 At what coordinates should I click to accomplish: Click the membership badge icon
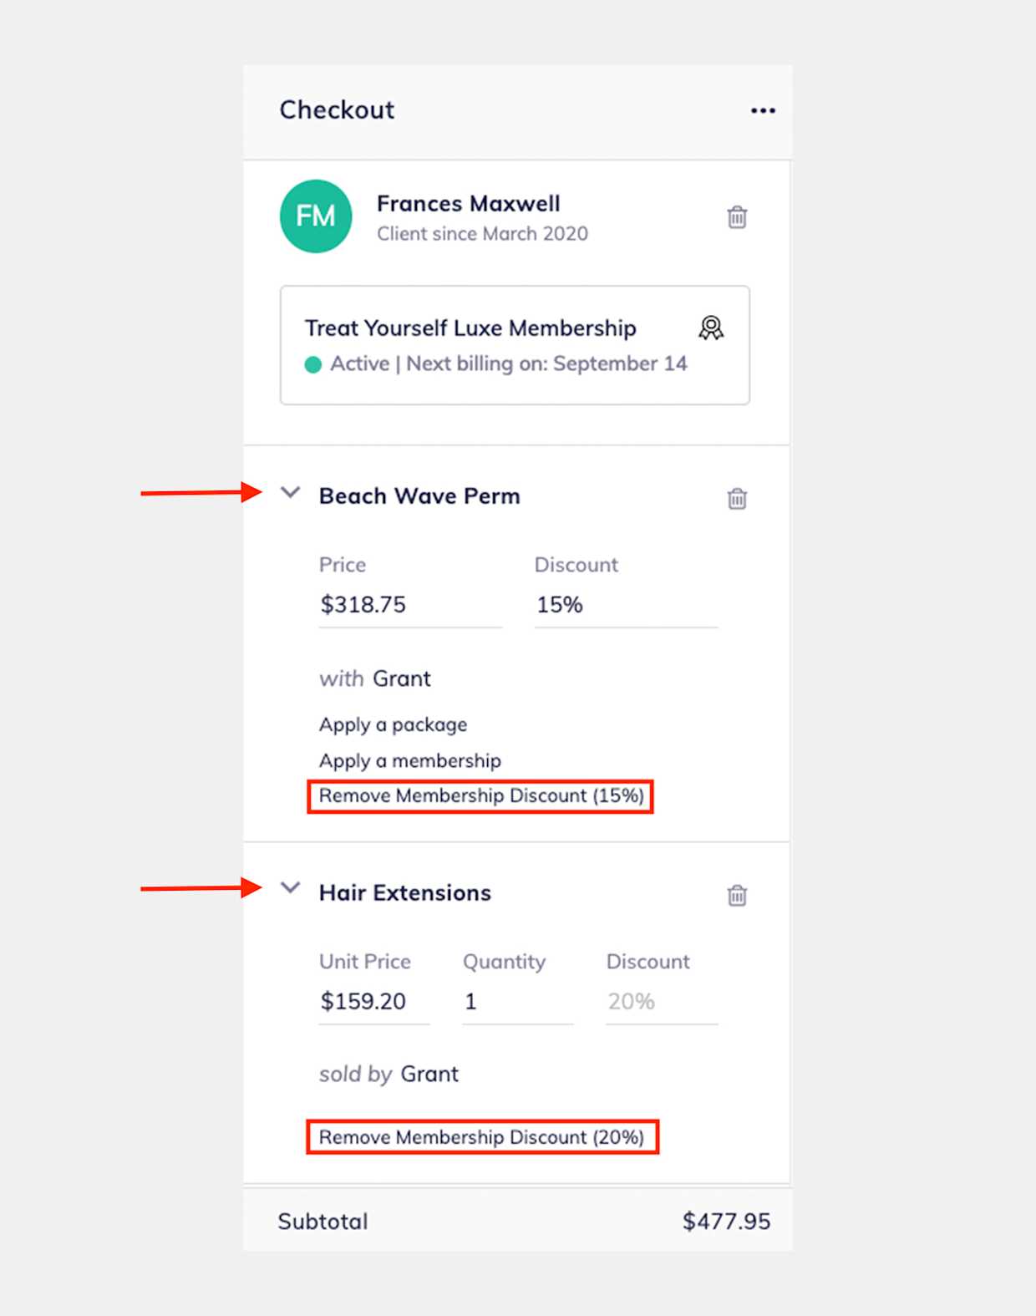(710, 328)
